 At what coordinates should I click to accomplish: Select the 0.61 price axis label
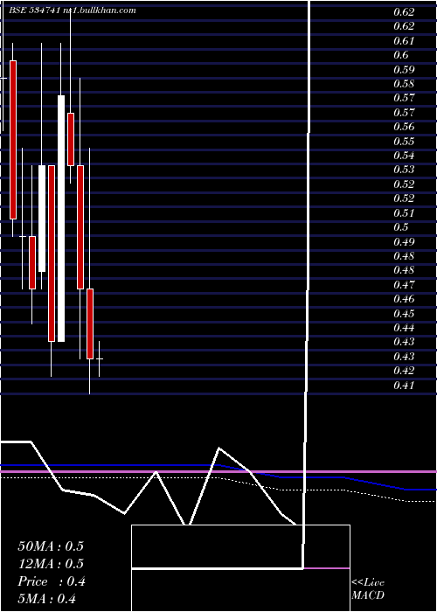(404, 41)
